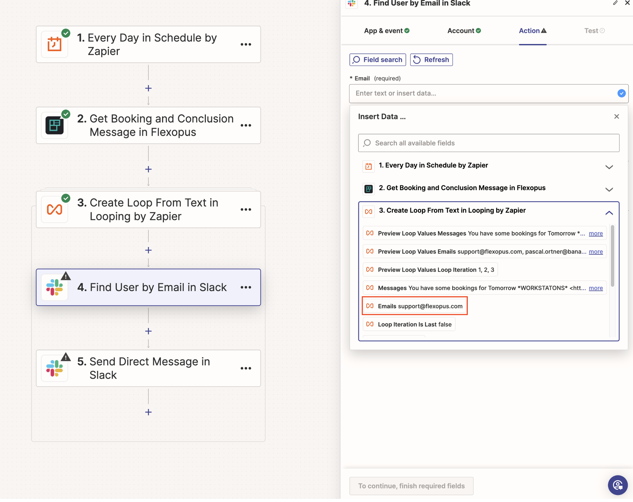The image size is (633, 502).
Task: Click the Refresh button
Action: click(431, 60)
